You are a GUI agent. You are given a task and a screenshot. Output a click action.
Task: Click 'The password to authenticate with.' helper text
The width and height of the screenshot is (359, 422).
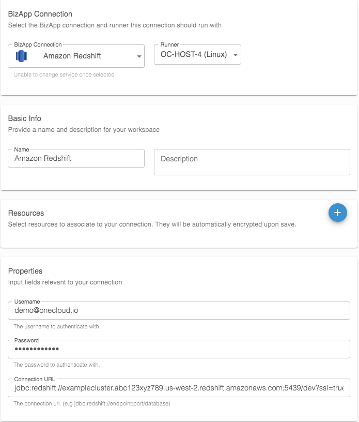57,365
